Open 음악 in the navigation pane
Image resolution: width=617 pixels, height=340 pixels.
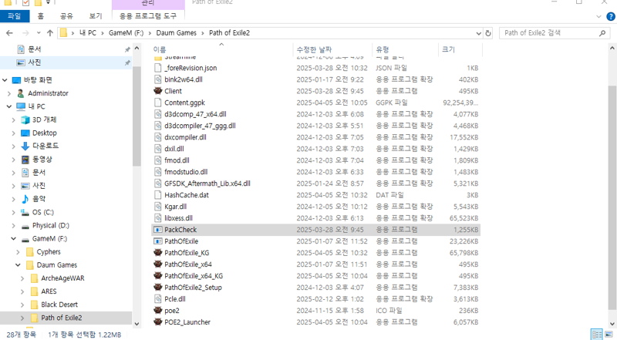coord(39,199)
